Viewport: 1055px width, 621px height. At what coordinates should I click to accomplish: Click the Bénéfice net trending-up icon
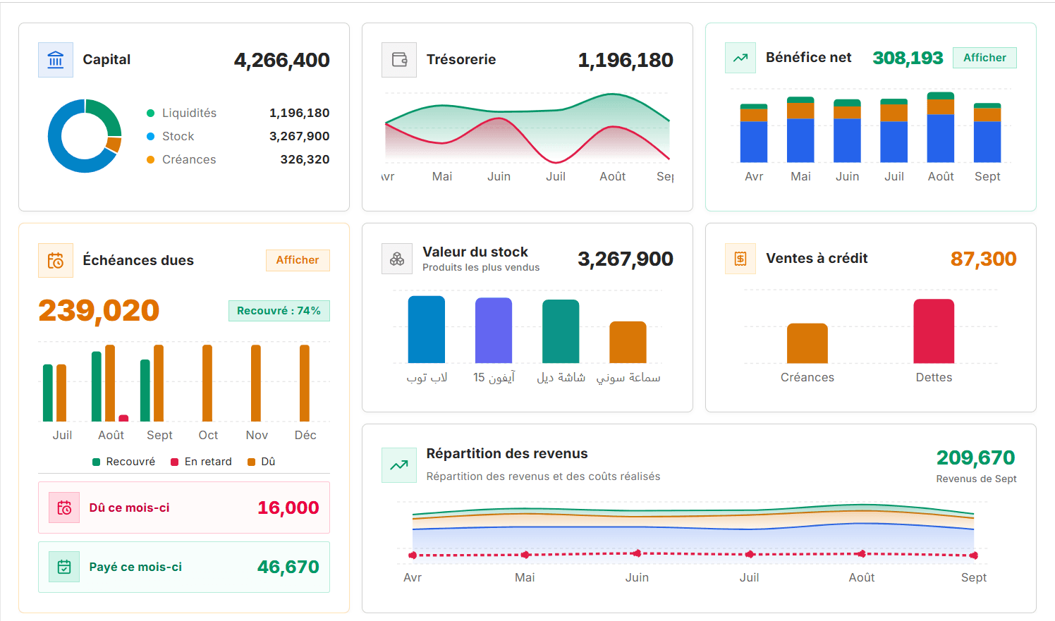tap(740, 58)
